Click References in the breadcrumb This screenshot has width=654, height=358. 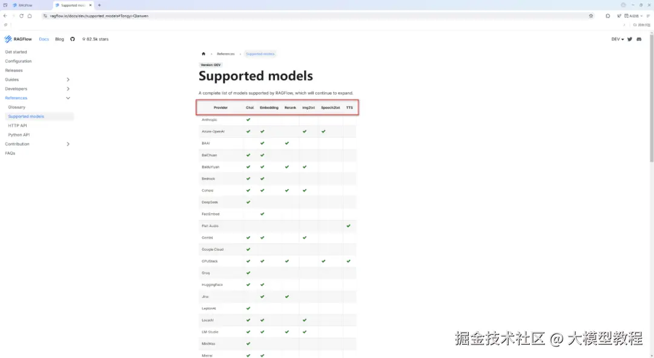(x=226, y=54)
